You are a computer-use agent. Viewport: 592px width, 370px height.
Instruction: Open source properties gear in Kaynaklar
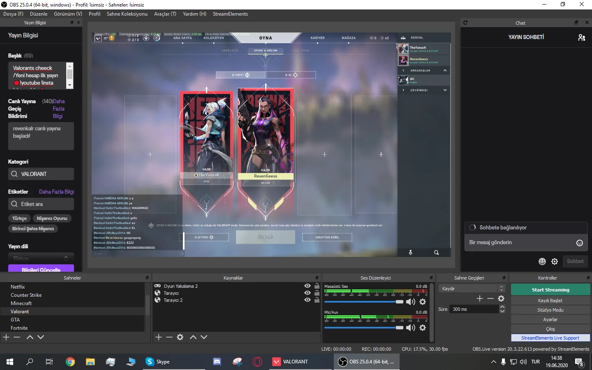pyautogui.click(x=180, y=337)
